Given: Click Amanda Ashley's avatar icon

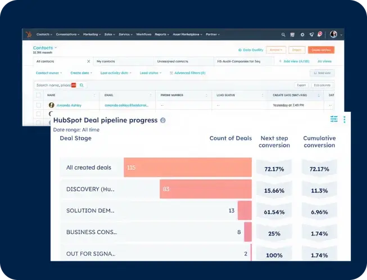Looking at the screenshot, I should point(52,105).
